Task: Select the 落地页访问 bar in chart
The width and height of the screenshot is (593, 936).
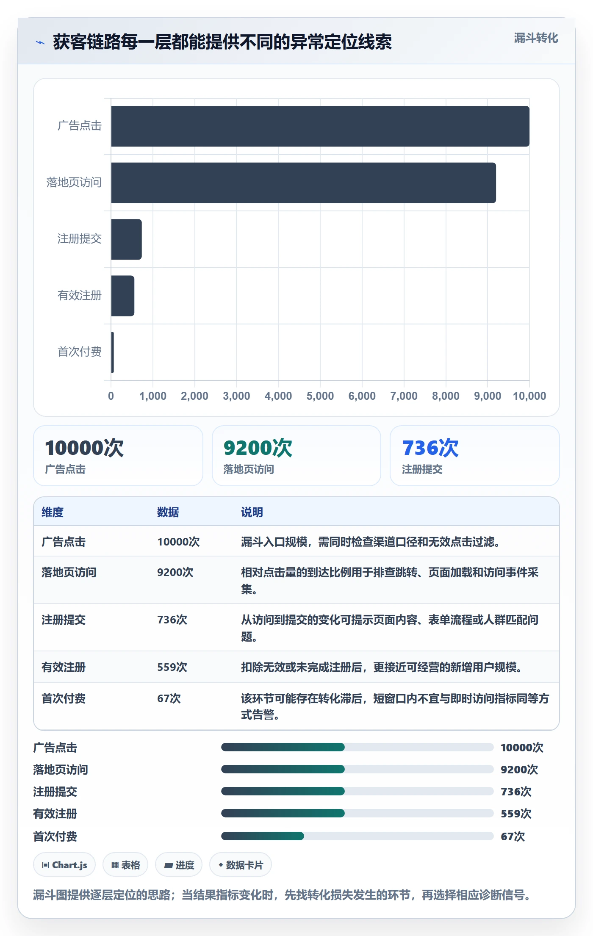Action: coord(303,183)
